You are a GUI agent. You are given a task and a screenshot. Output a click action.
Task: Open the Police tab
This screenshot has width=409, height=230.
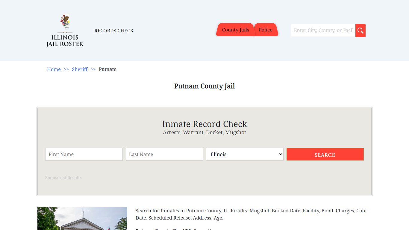(x=266, y=30)
